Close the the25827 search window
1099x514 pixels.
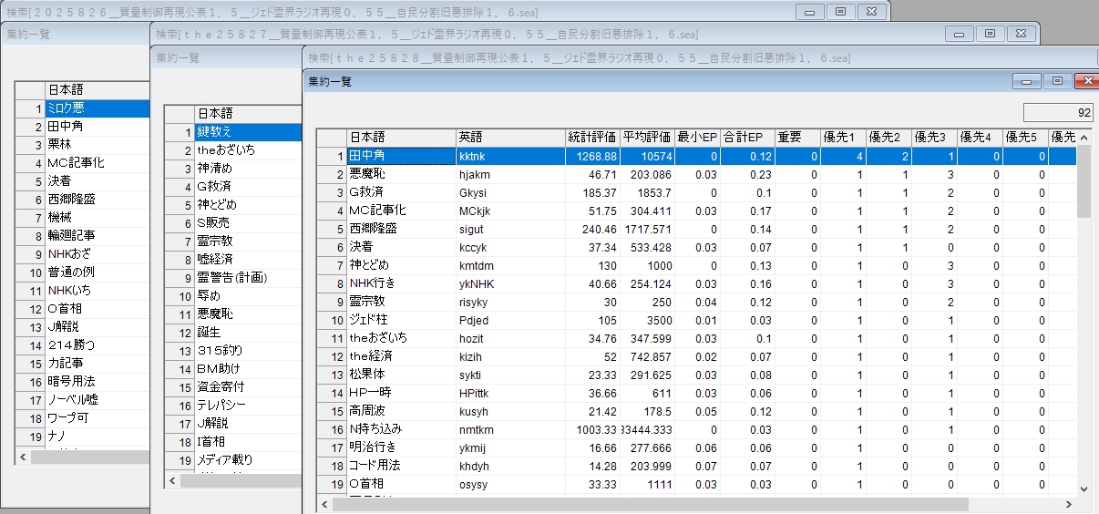click(x=1023, y=34)
